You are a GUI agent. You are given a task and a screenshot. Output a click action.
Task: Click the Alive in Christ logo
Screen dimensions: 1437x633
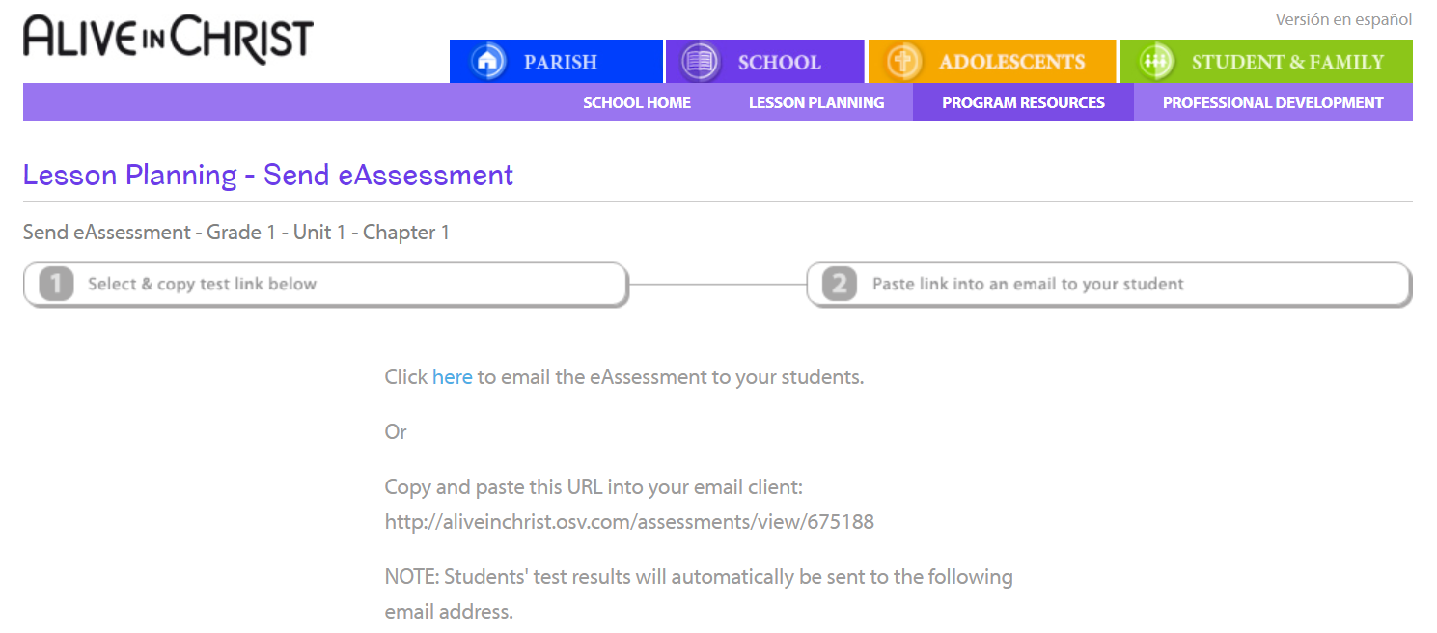[x=169, y=40]
